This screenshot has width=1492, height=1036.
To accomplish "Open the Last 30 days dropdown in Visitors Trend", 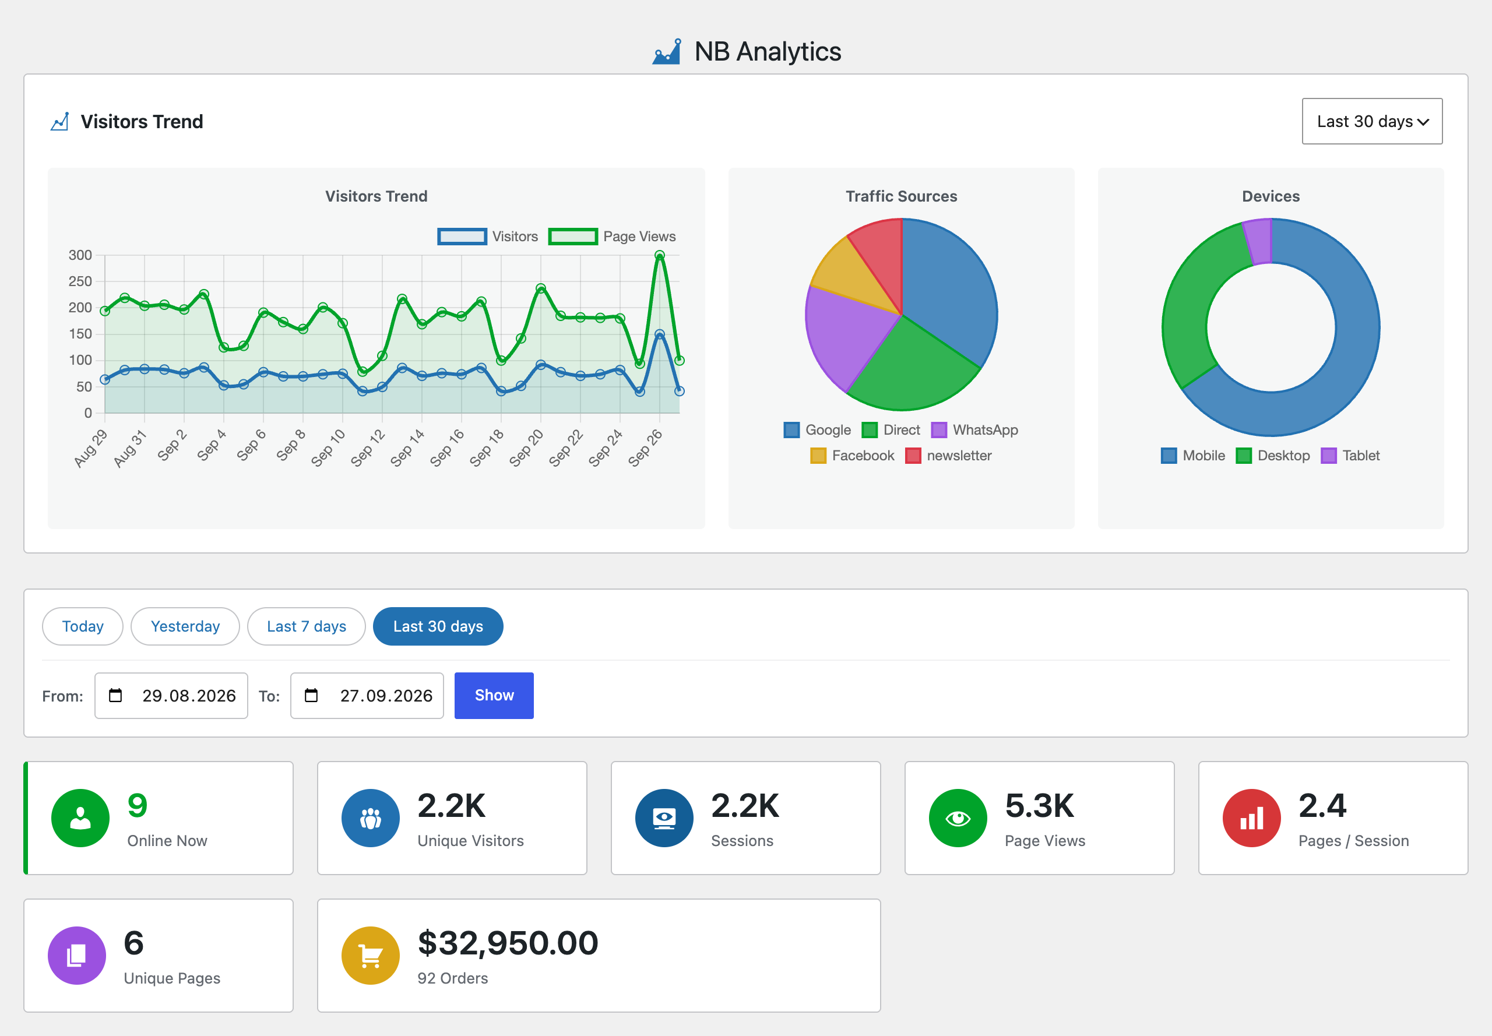I will coord(1372,121).
